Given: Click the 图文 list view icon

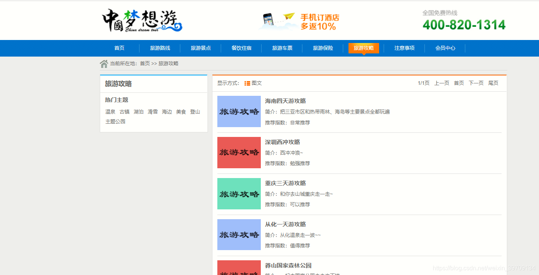Looking at the screenshot, I should [x=247, y=83].
